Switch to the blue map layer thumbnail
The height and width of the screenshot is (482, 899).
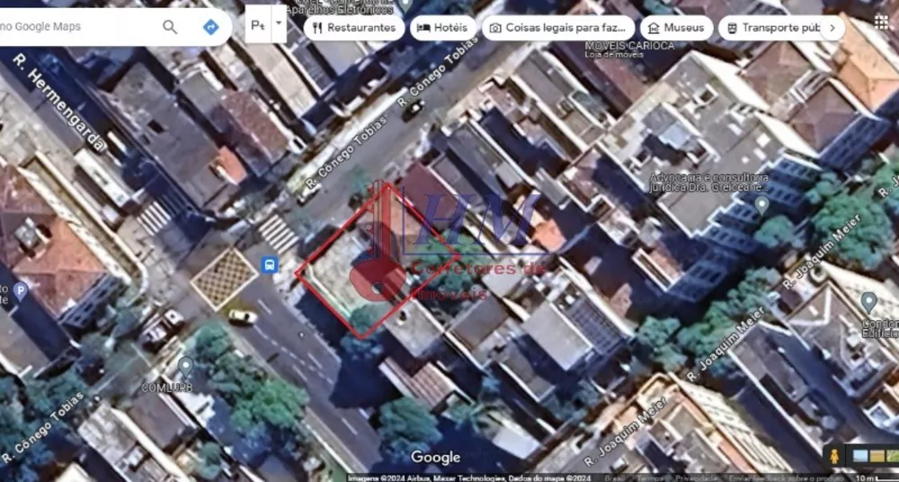[x=861, y=456]
